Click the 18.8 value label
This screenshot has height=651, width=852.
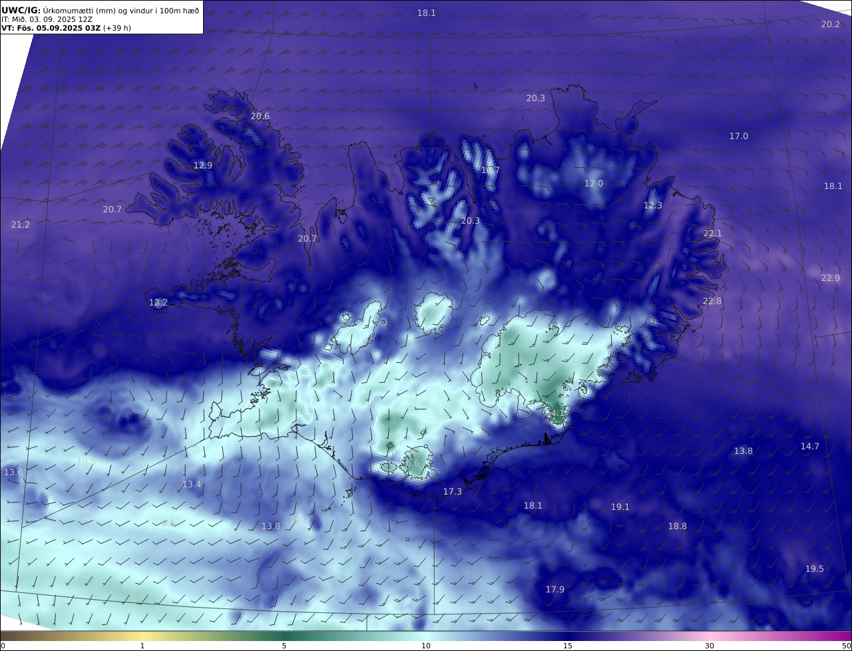pos(678,527)
